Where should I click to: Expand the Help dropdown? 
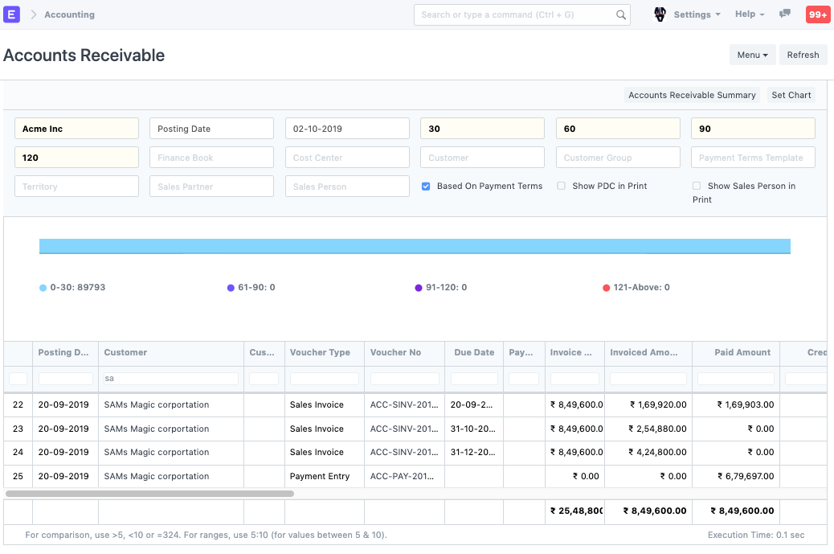tap(749, 14)
